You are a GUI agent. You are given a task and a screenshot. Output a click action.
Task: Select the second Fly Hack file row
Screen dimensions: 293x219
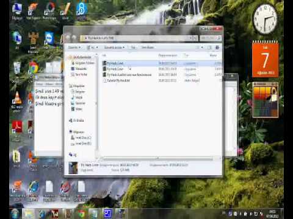pos(162,69)
